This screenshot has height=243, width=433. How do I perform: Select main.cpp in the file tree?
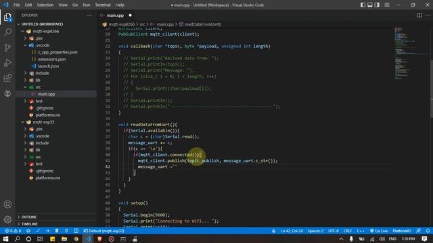[56, 94]
